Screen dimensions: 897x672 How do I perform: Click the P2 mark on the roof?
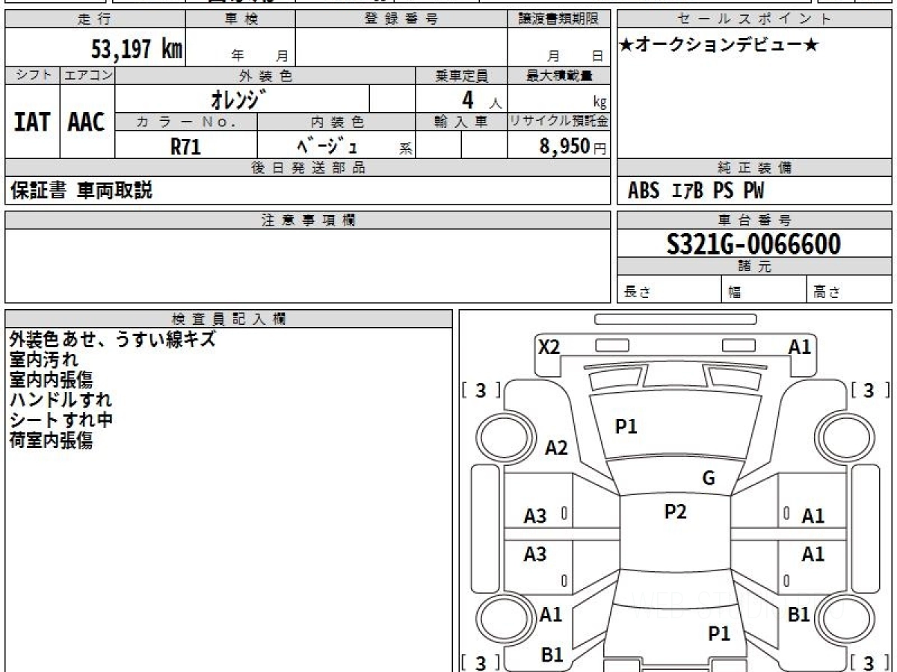click(x=675, y=511)
